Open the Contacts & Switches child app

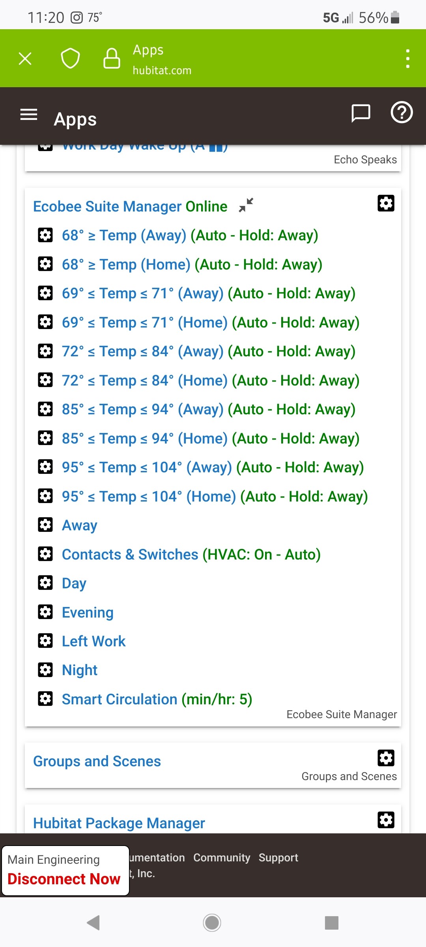[191, 554]
